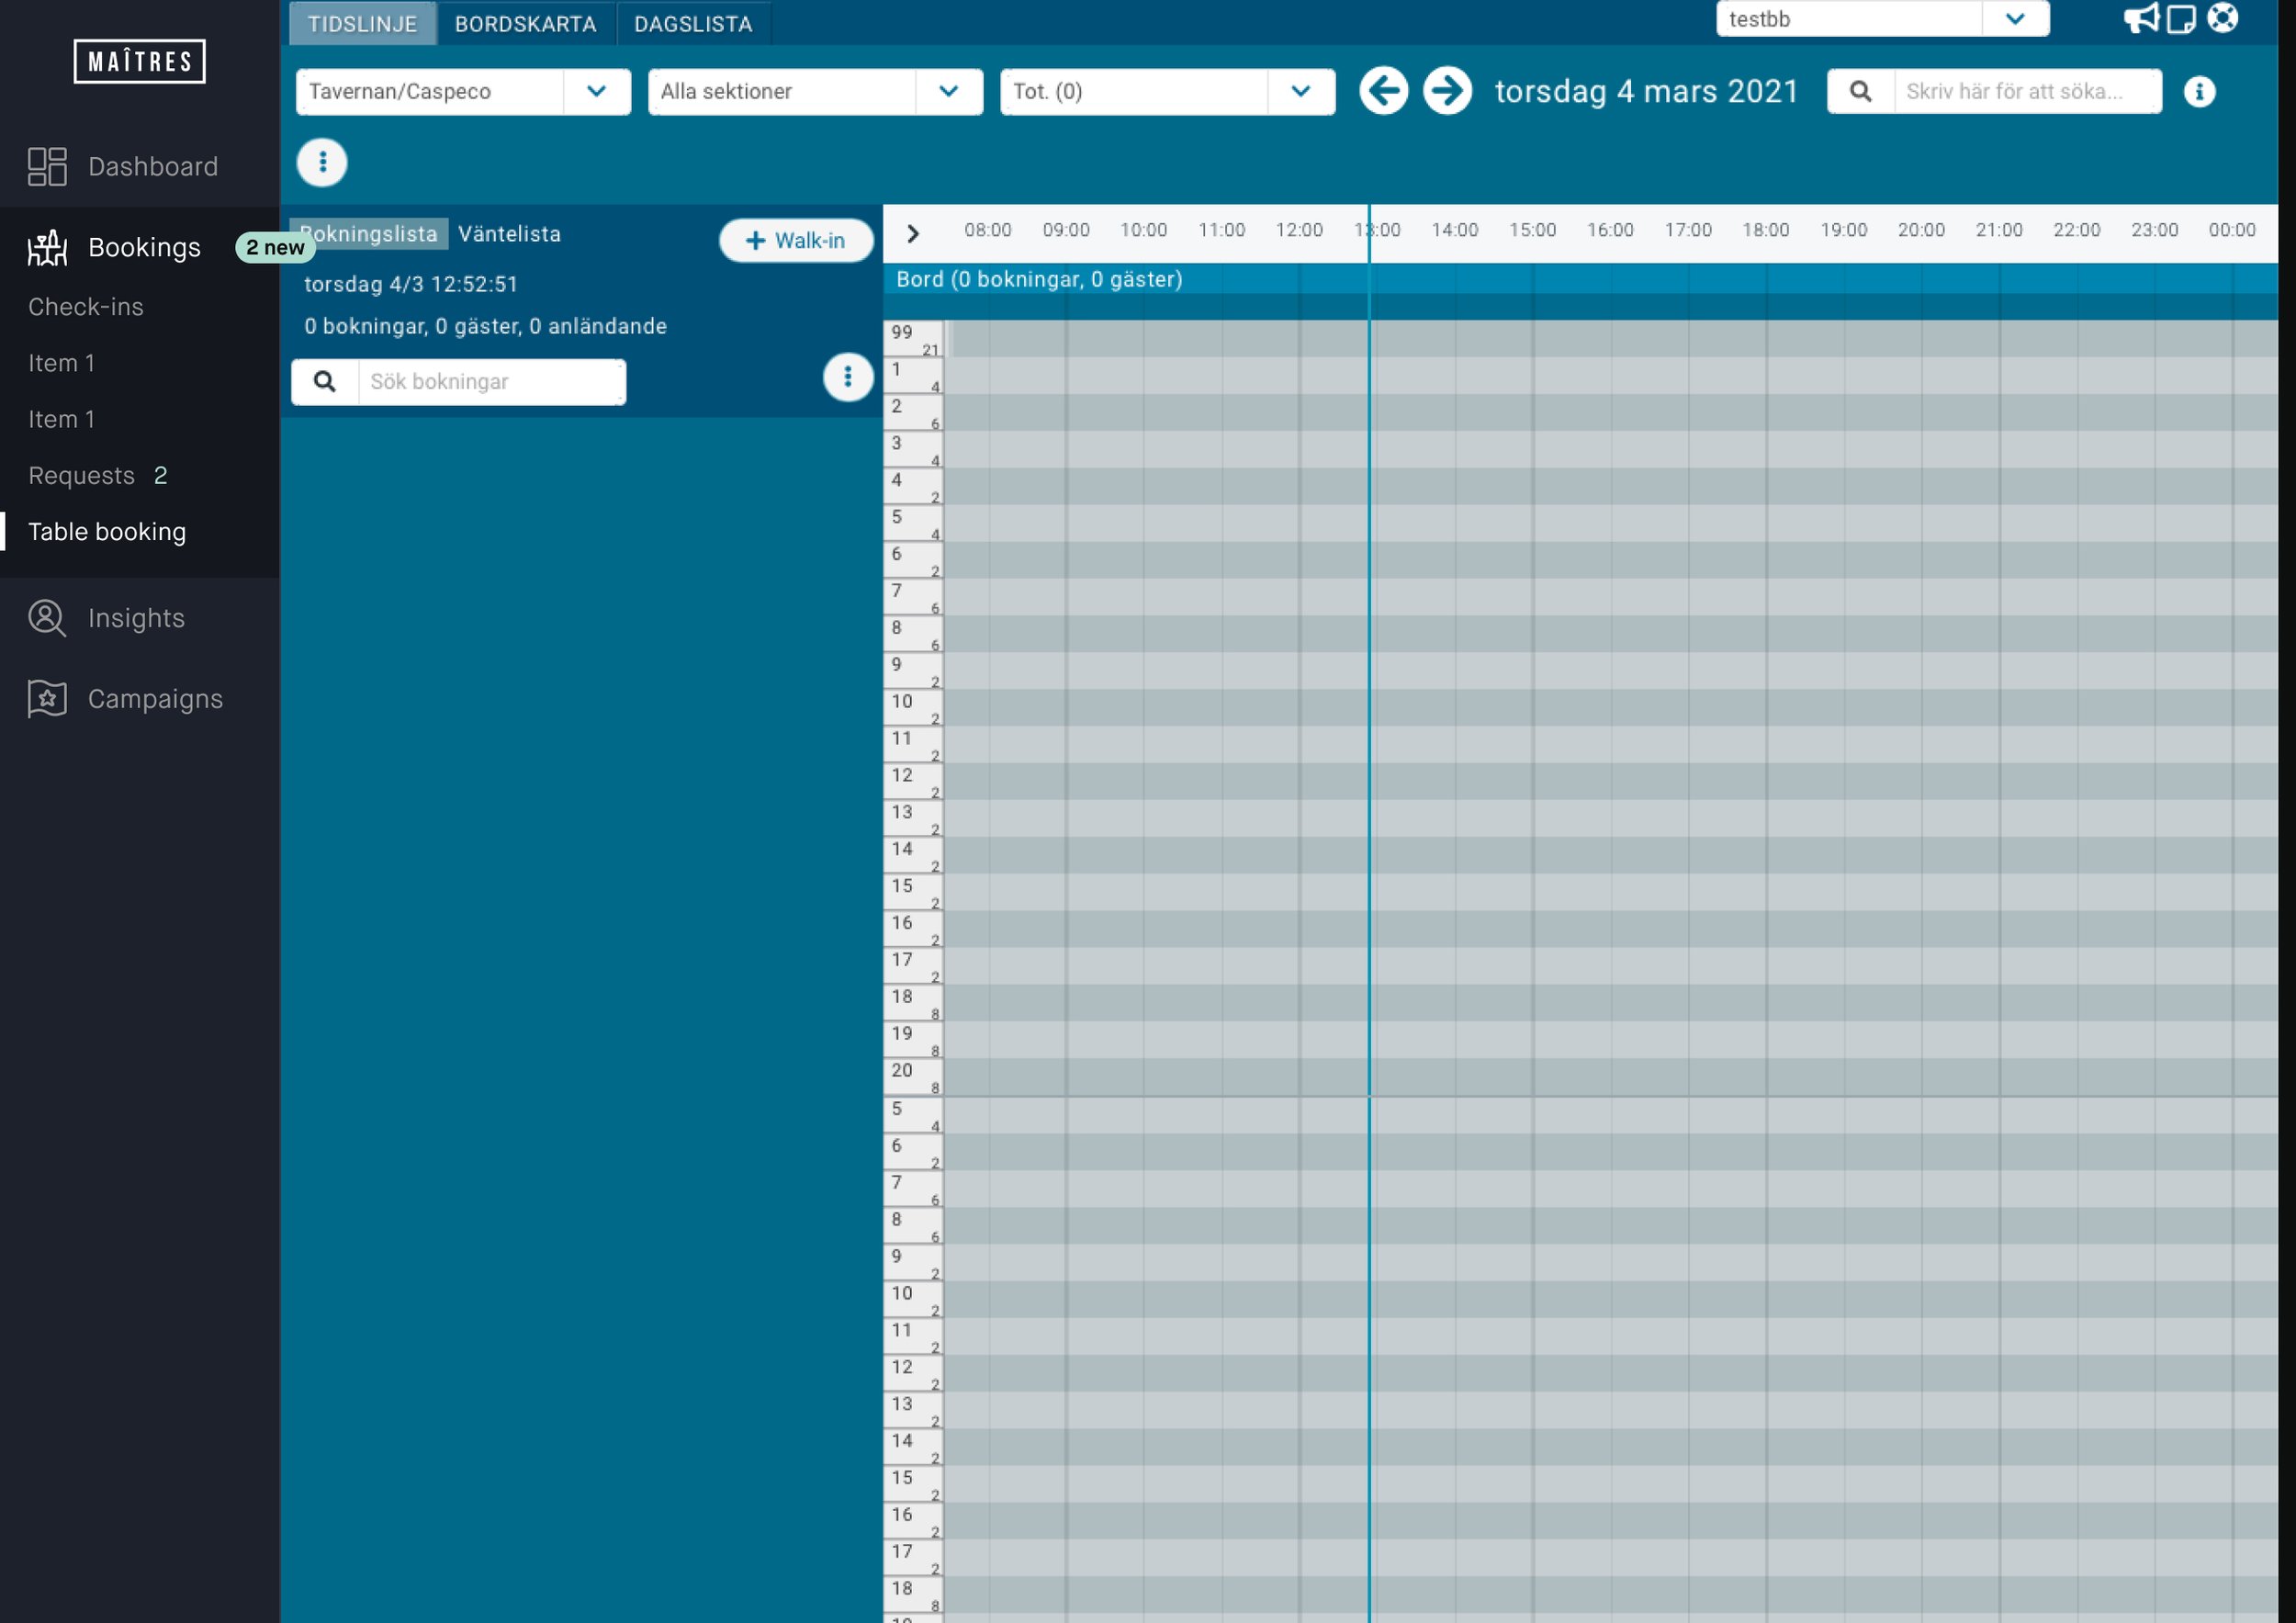Screen dimensions: 2296x1623
Task: Click table row 2 label
Action: point(913,413)
